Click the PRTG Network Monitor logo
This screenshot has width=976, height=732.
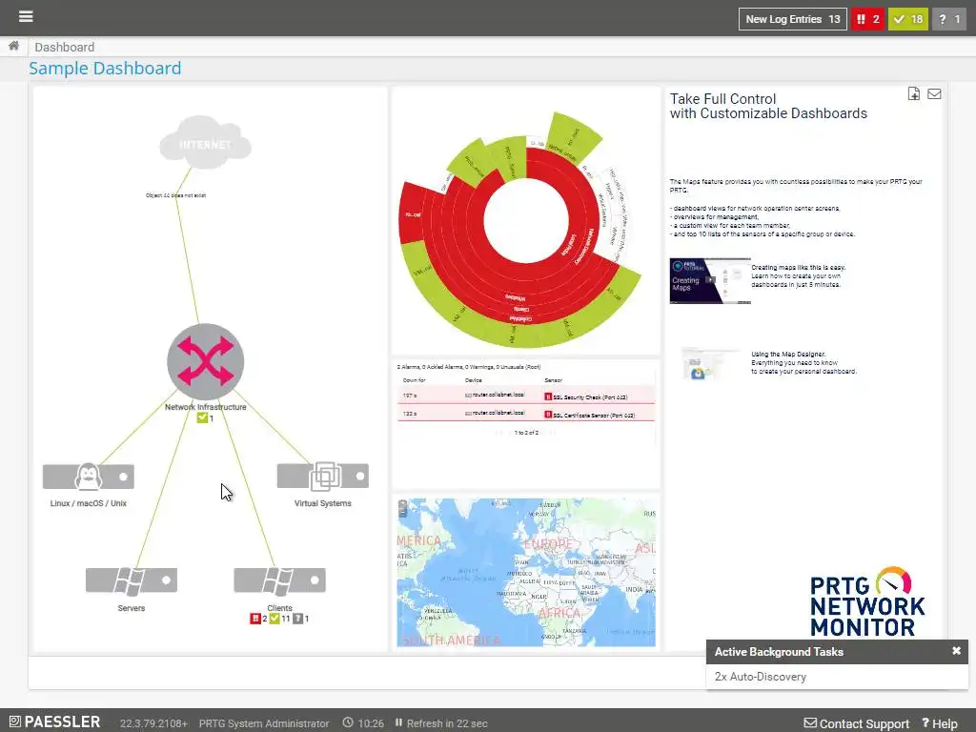(867, 602)
